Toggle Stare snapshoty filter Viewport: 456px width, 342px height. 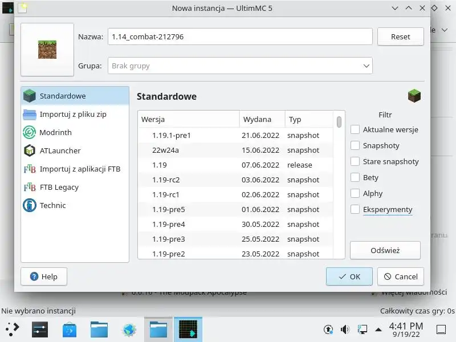click(x=355, y=161)
